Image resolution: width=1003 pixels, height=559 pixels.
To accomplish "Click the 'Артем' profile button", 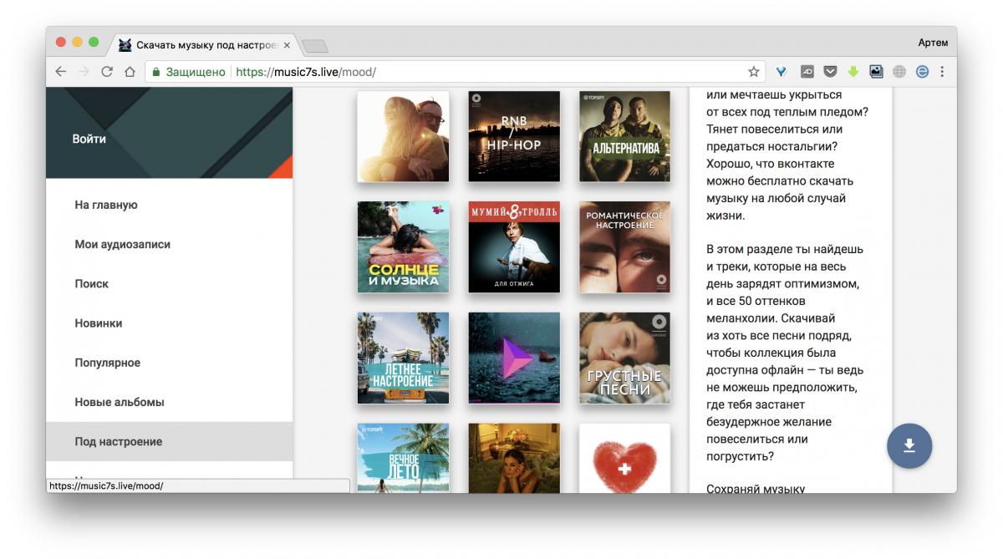I will pyautogui.click(x=933, y=43).
